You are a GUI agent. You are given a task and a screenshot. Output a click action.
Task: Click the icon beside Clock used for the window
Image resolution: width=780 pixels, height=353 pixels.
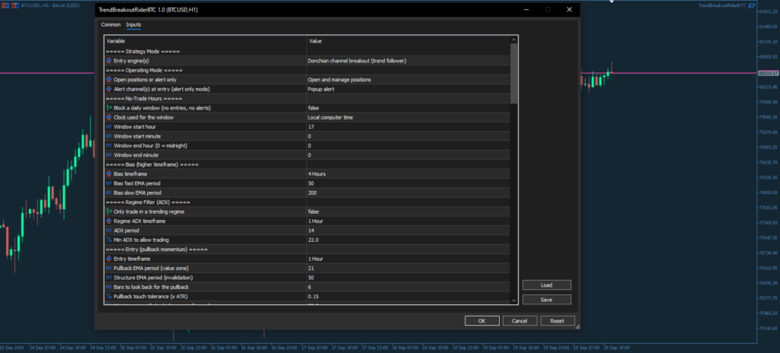tap(109, 117)
